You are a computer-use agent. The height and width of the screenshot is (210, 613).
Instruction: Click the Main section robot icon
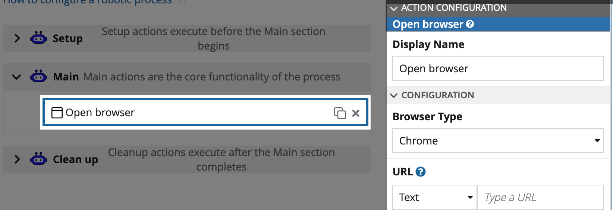pos(38,77)
